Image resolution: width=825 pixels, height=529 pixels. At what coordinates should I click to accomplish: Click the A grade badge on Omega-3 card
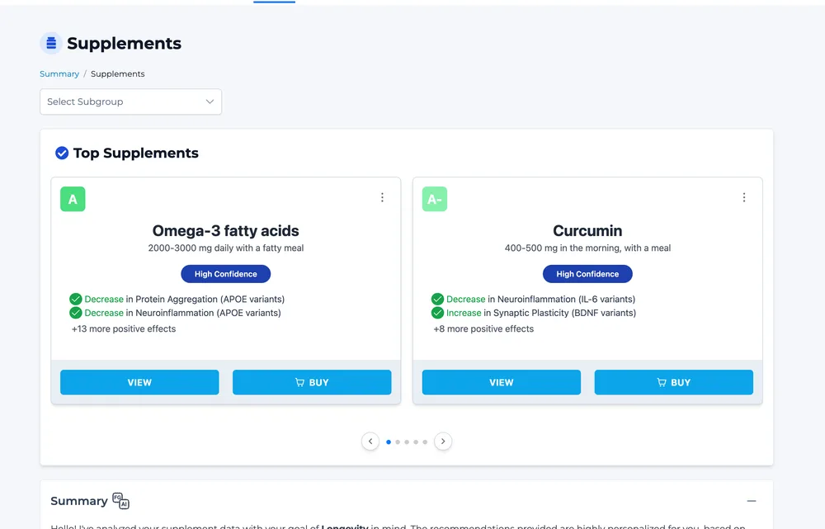[x=73, y=199]
